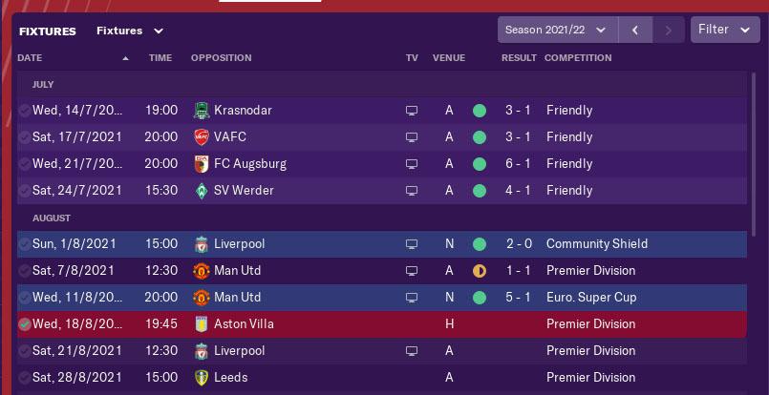Image resolution: width=769 pixels, height=395 pixels.
Task: Click the VAFC club crest
Action: 202,137
